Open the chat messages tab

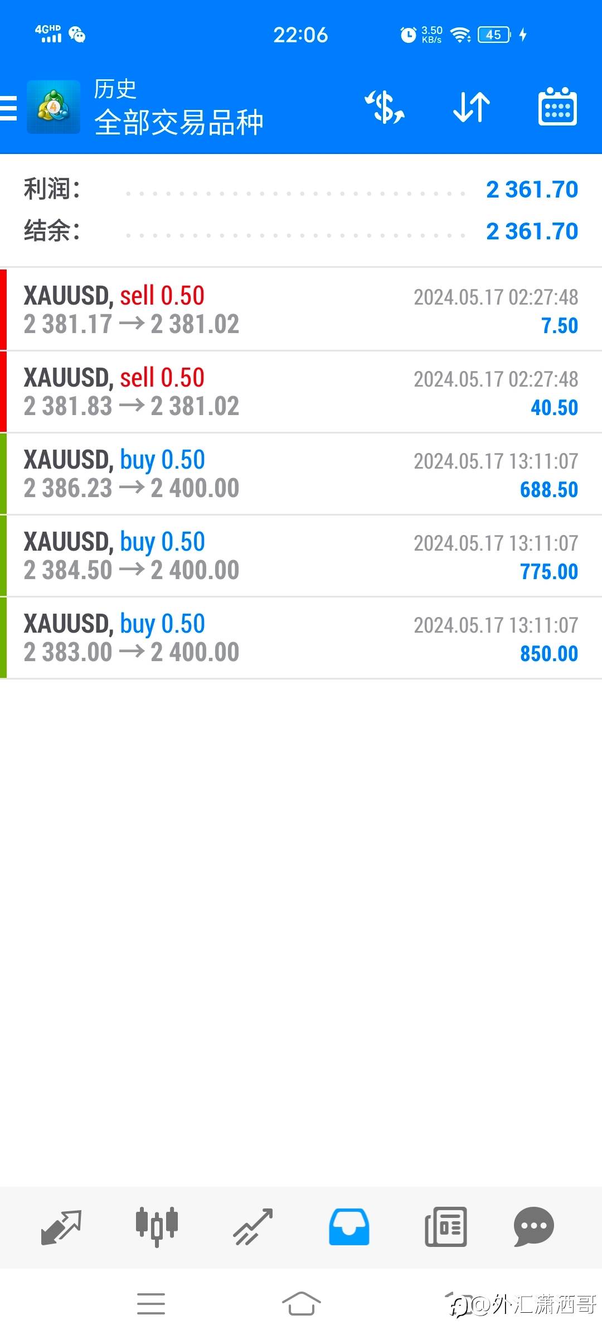pyautogui.click(x=533, y=1226)
